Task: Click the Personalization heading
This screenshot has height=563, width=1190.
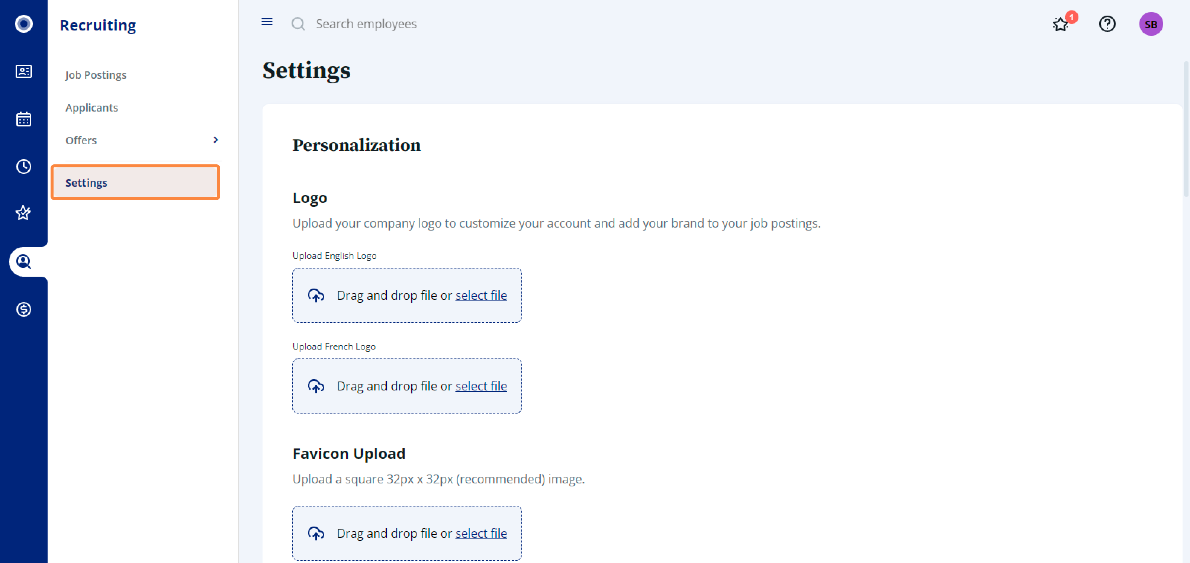Action: pyautogui.click(x=357, y=145)
